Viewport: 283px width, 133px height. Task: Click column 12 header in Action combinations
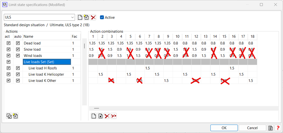[x=196, y=37]
